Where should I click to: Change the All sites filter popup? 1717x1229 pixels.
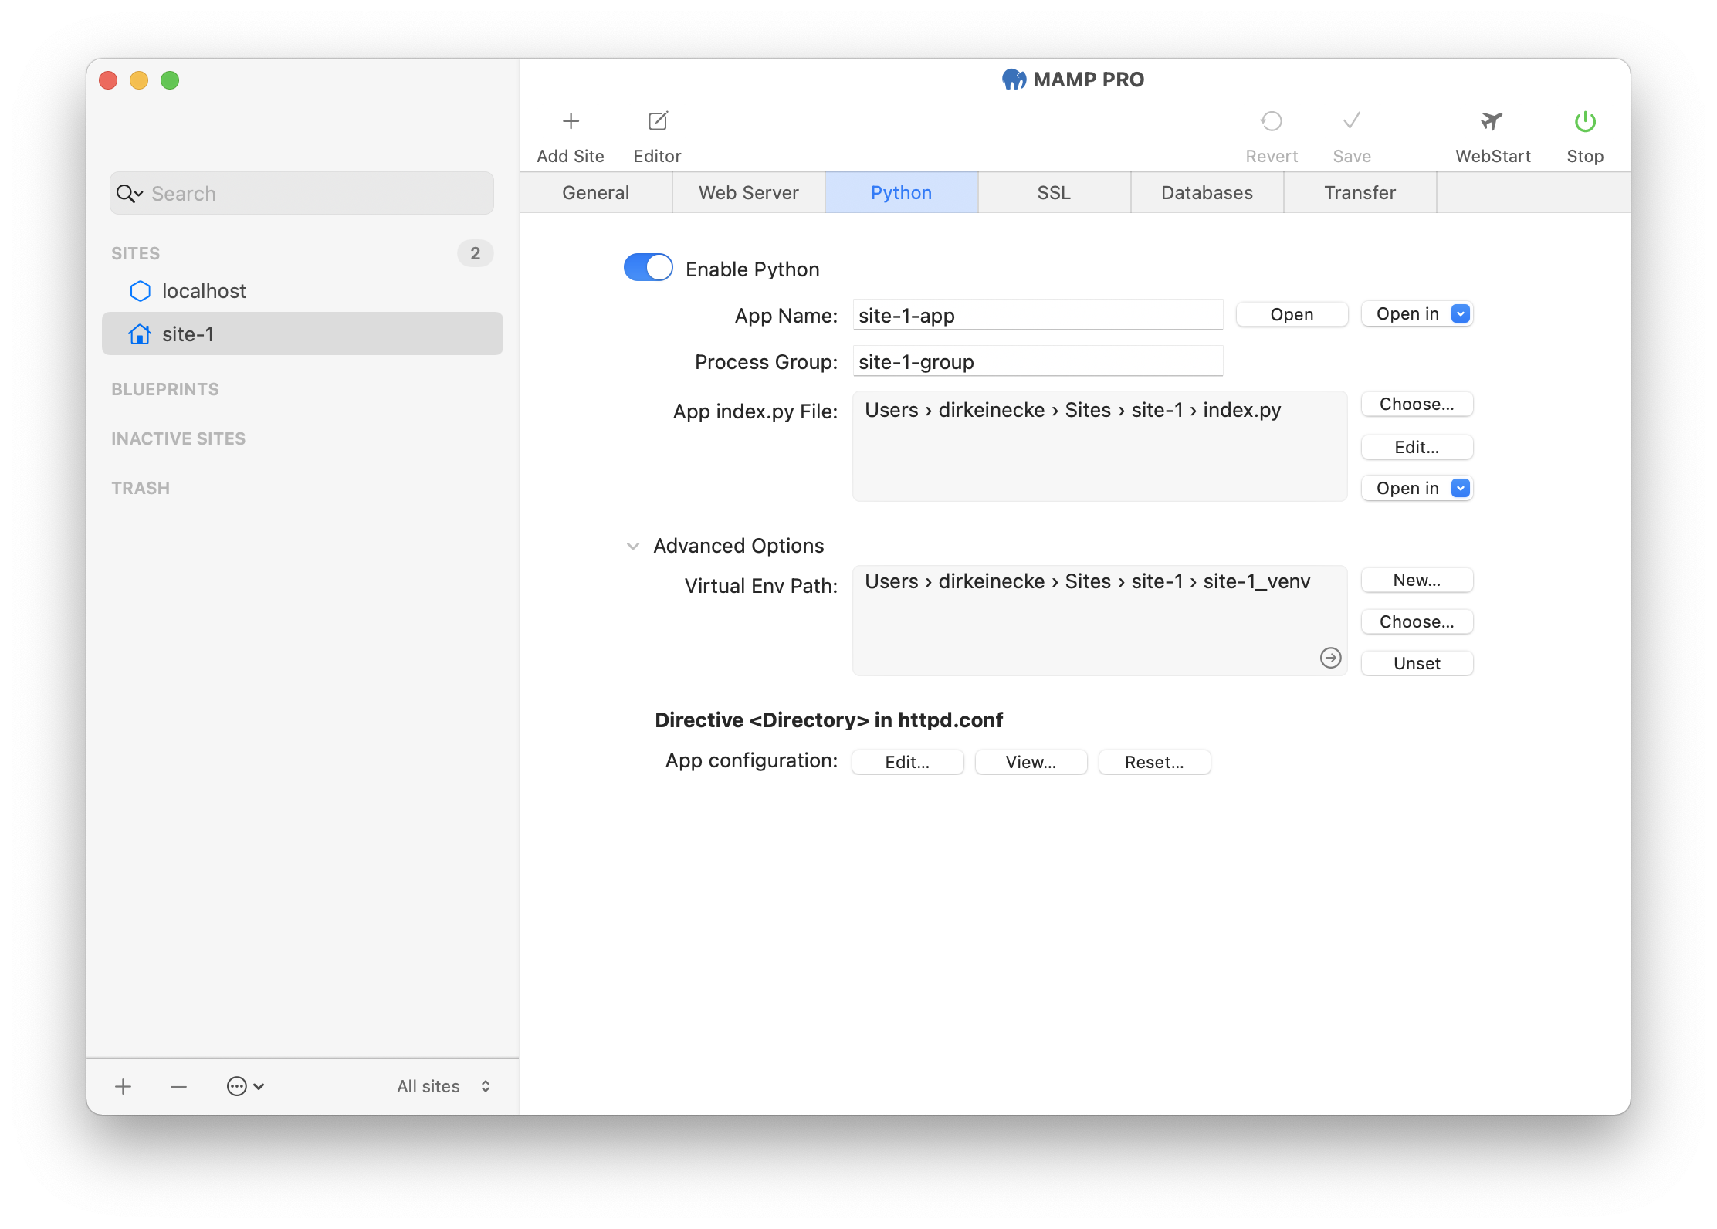coord(443,1086)
